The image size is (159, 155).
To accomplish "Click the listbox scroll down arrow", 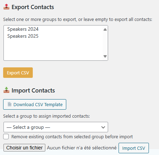I will coord(105,56).
